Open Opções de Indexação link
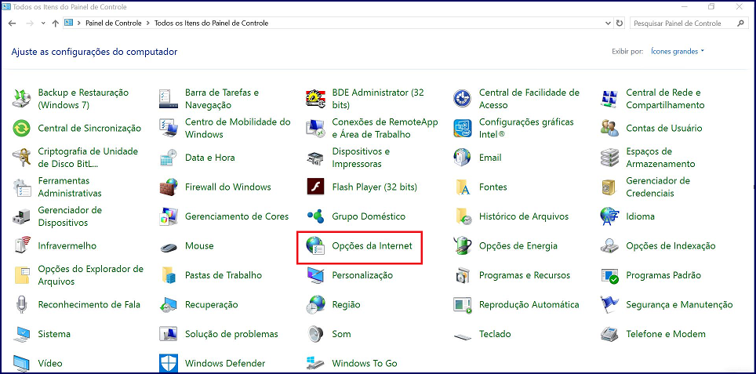Viewport: 756px width, 374px height. coord(671,245)
